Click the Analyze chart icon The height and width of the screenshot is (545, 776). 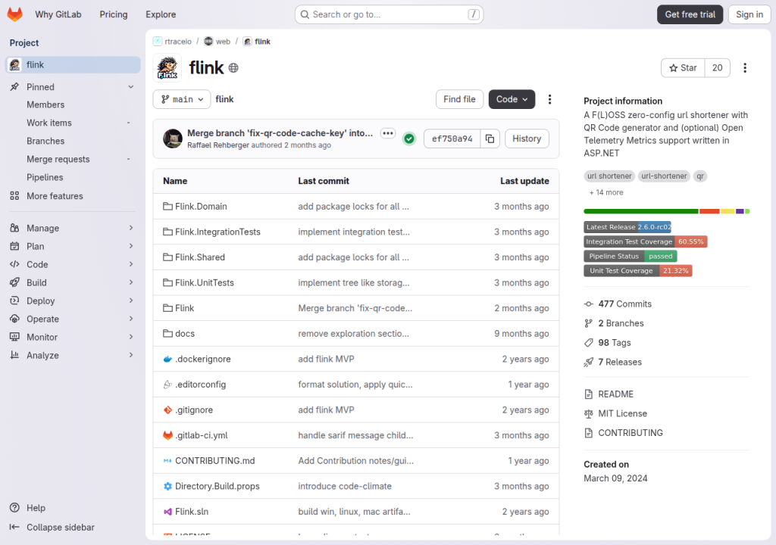14,355
